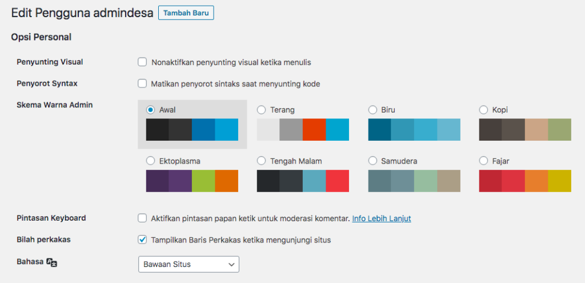Check Matikan penyorot sintaks checkbox
Image resolution: width=585 pixels, height=283 pixels.
142,83
